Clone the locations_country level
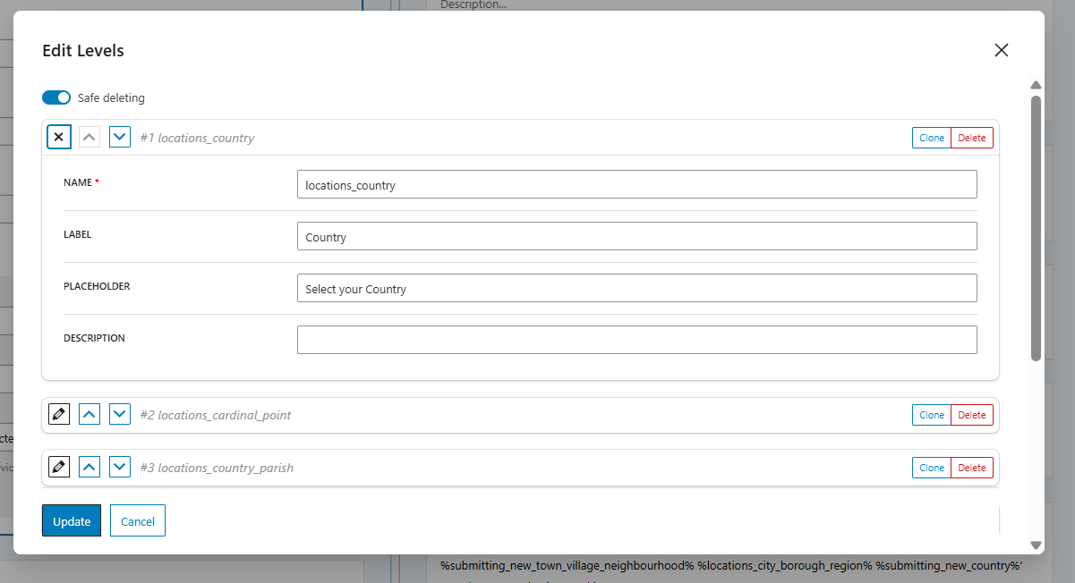Screen dimensions: 1075x583 [x=931, y=138]
